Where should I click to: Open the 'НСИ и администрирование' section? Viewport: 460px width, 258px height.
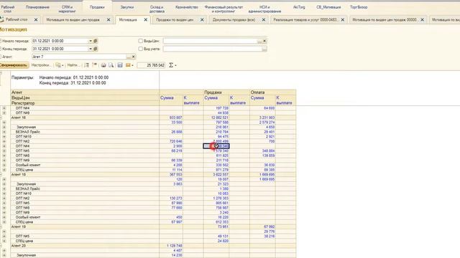point(264,9)
